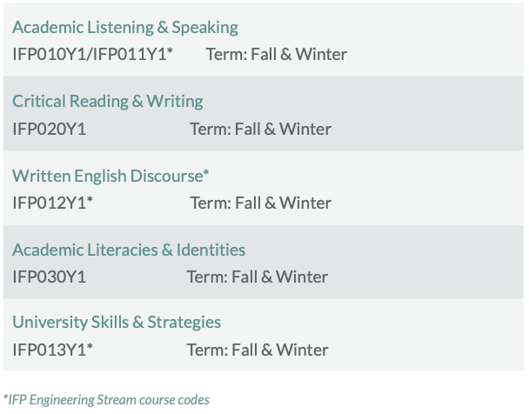
Task: Click the asterisk after IFP011Y1
Action: pos(170,51)
